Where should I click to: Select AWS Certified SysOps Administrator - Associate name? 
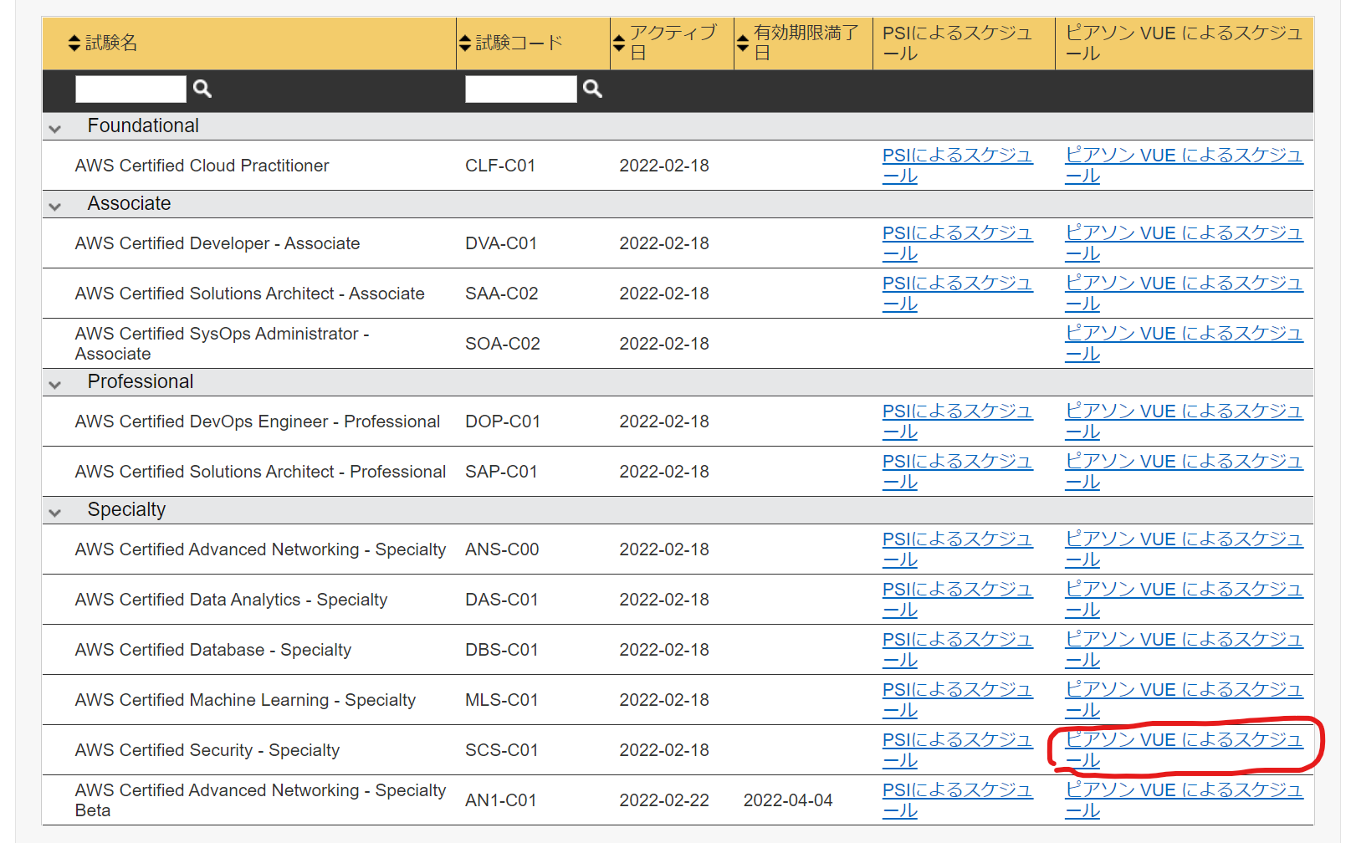223,344
